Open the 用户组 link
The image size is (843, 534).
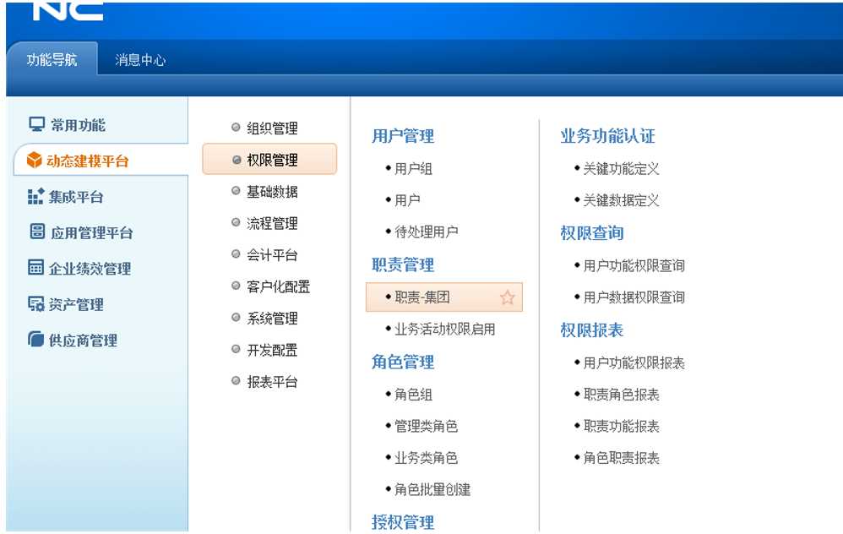pyautogui.click(x=413, y=169)
